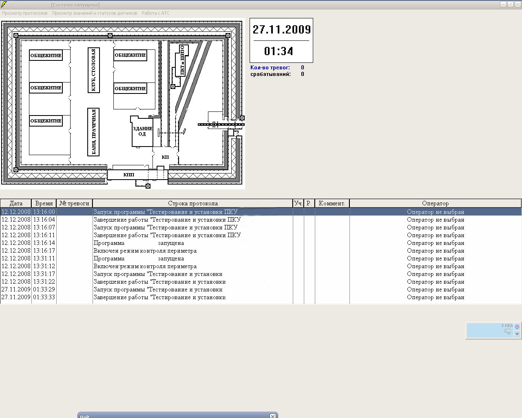Sort by the Оператор column header

pyautogui.click(x=435, y=203)
